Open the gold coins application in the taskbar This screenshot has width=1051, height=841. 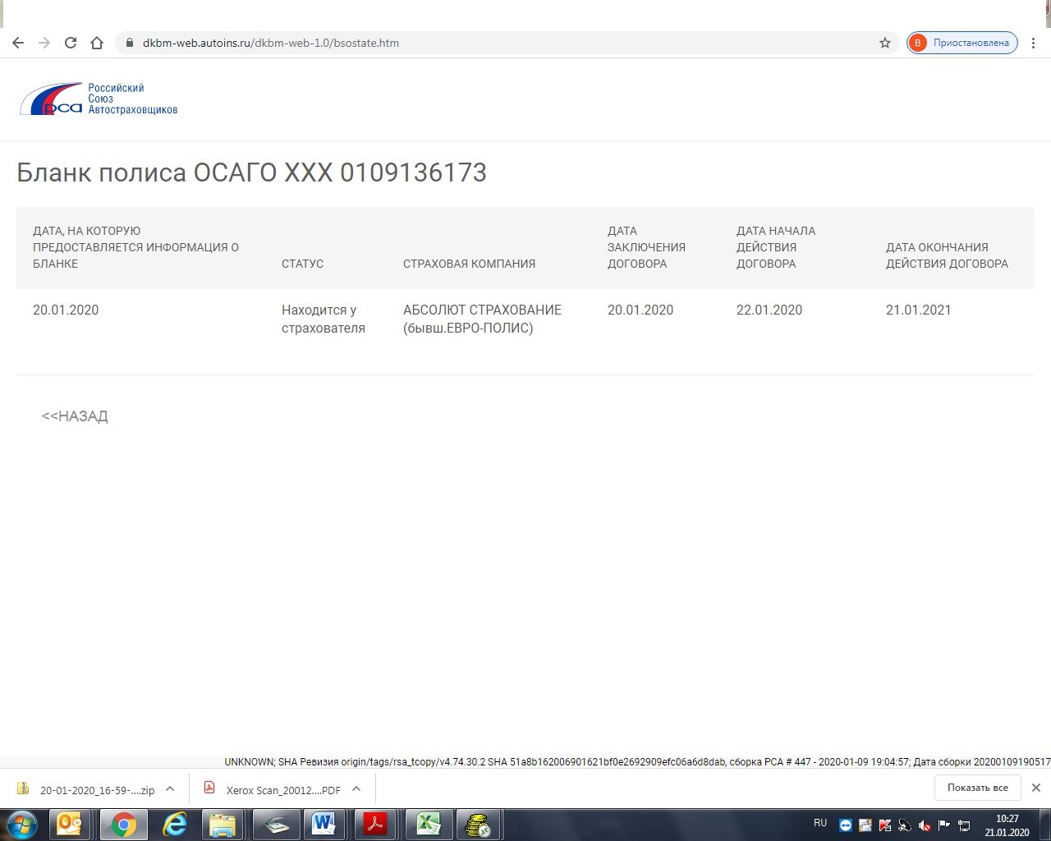[479, 824]
